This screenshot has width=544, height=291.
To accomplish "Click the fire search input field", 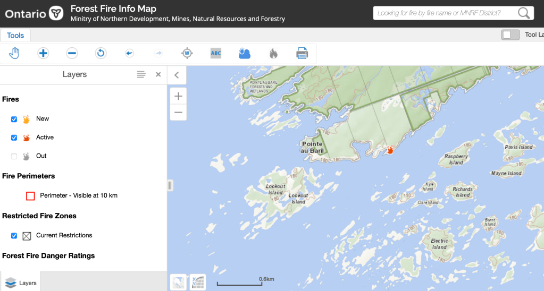I will coord(445,13).
